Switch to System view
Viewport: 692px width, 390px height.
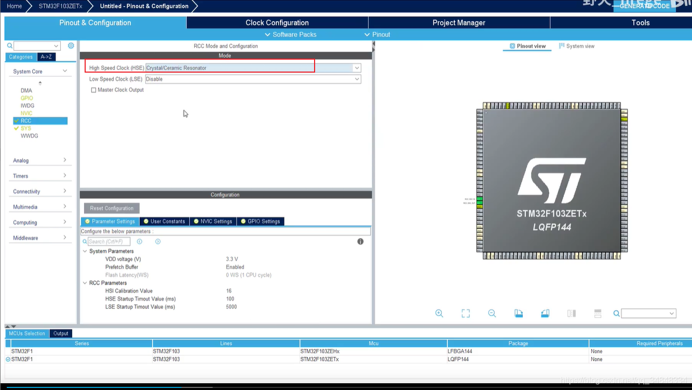click(x=577, y=46)
